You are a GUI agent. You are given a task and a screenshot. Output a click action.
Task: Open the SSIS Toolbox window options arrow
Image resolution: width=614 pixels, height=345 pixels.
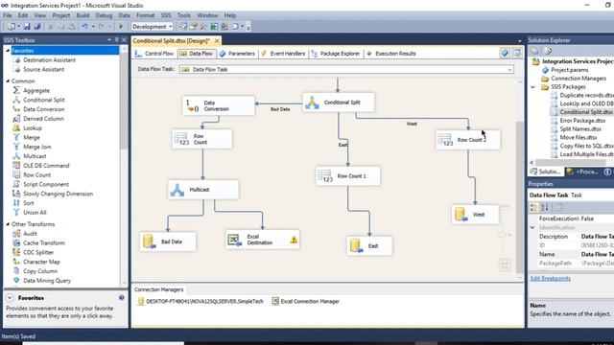[109, 40]
